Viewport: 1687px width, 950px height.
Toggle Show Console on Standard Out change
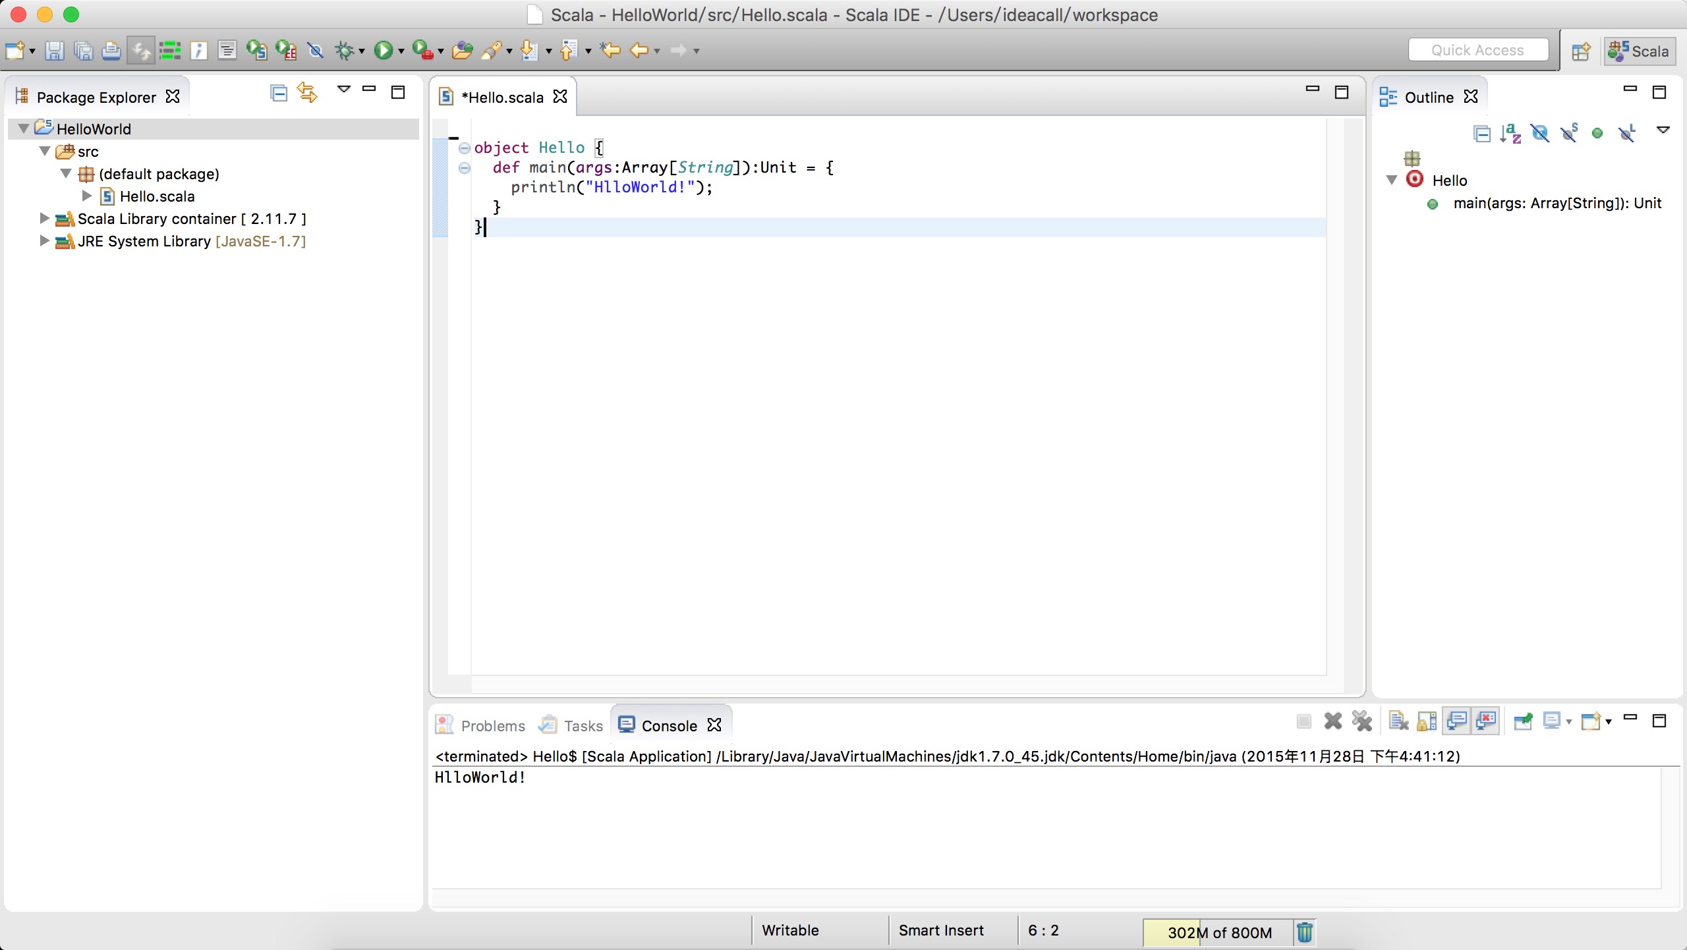tap(1456, 722)
